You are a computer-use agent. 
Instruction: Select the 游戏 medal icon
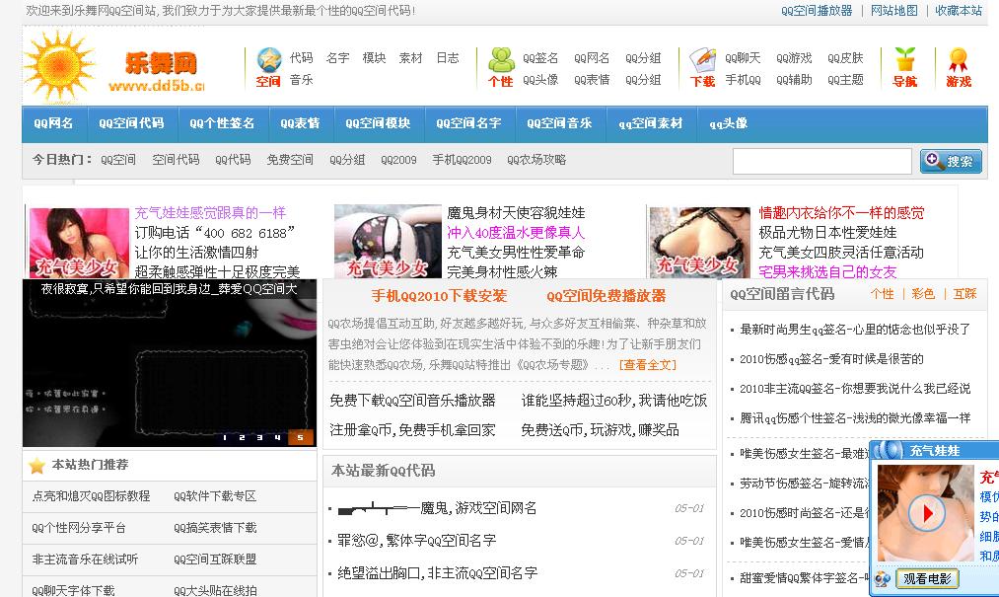(x=958, y=60)
